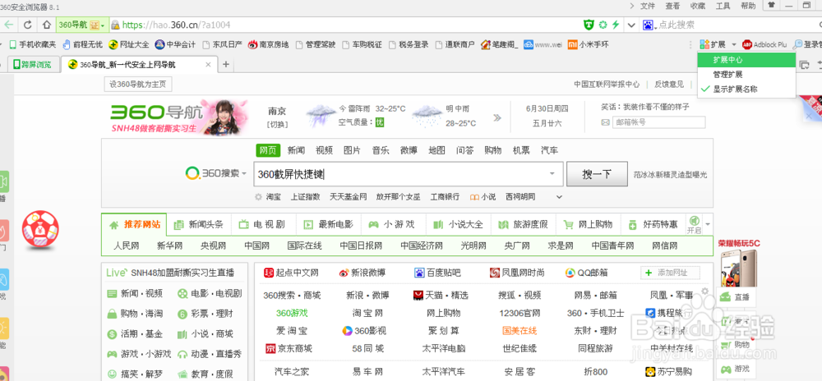
Task: Click the site grid settings gear icon
Action: coord(705,291)
